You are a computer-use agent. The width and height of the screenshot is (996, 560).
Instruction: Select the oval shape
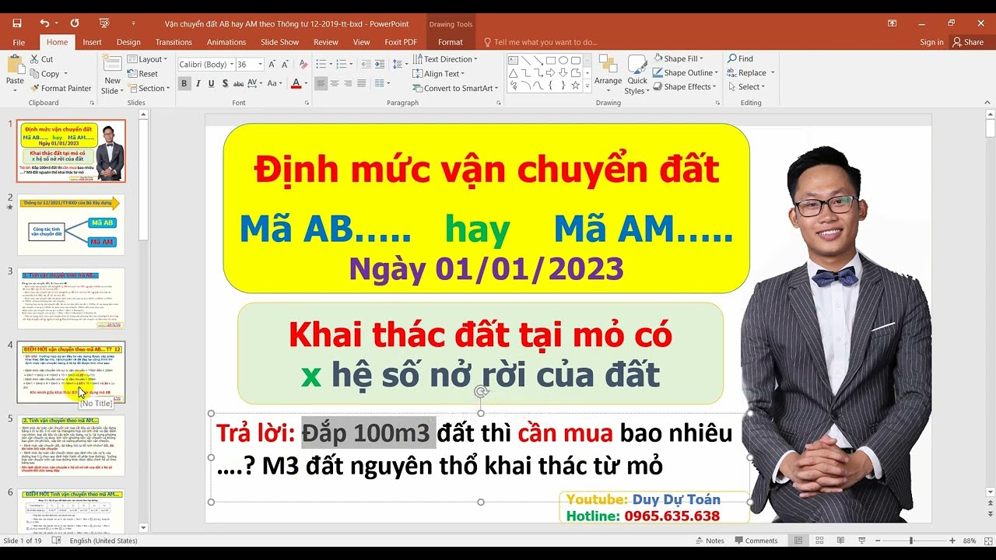pos(563,60)
